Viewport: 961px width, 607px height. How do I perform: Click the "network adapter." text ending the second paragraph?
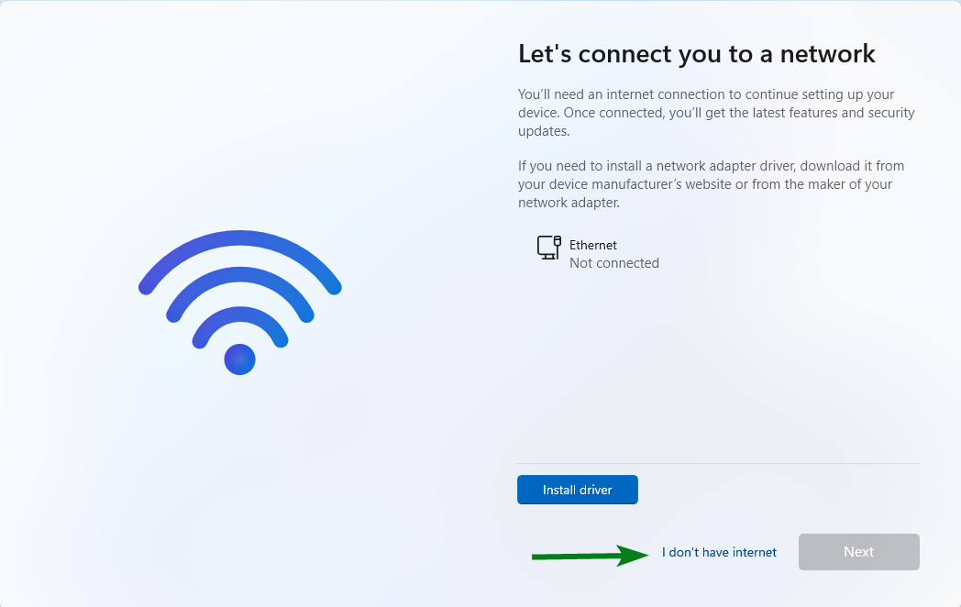click(x=569, y=203)
